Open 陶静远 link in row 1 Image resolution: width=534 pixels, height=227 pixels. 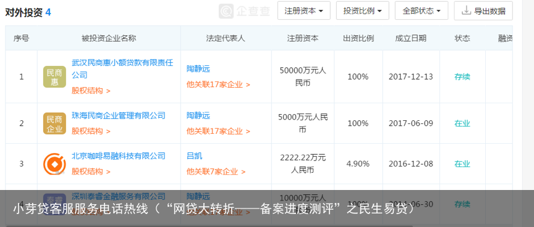pos(198,69)
